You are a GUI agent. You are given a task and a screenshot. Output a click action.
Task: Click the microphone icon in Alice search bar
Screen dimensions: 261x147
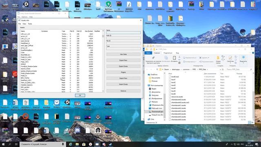tap(63, 144)
